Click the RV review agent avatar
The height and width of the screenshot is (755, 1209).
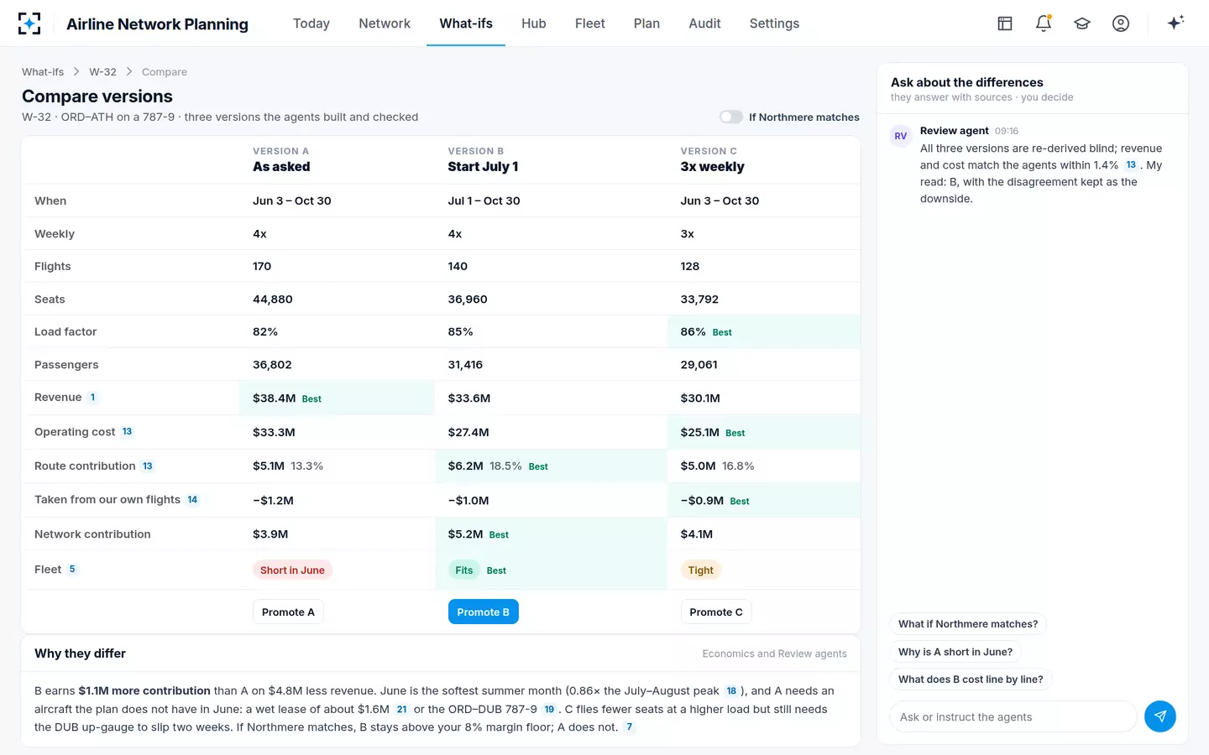pyautogui.click(x=901, y=136)
